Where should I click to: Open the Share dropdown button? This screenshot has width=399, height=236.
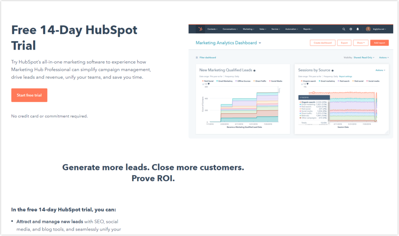coord(360,43)
